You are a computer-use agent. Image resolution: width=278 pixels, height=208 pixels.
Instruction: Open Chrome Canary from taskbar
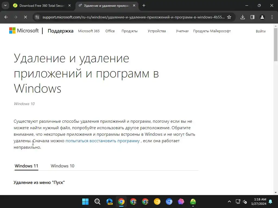coord(157,201)
